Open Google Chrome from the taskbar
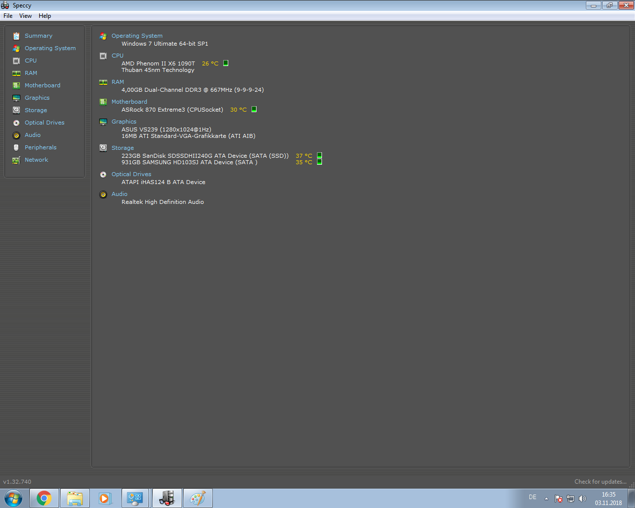 coord(44,498)
